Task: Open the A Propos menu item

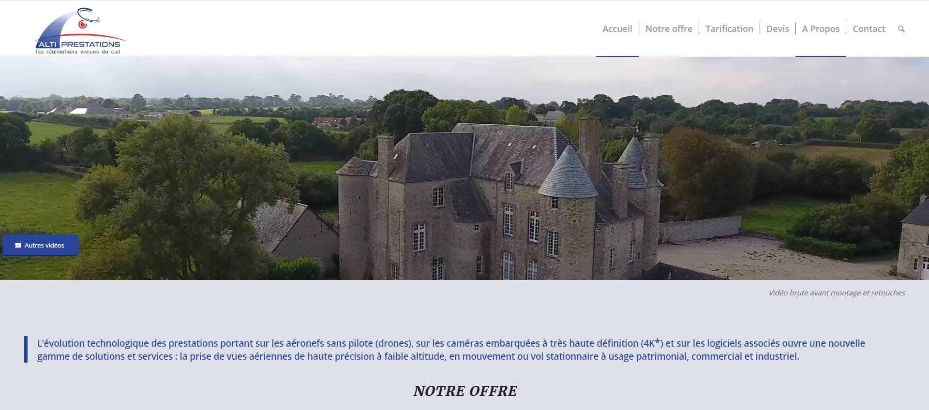Action: 821,29
